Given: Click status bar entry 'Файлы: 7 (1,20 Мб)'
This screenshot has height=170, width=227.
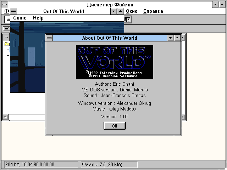Looking at the screenshot, I should coord(109,164).
